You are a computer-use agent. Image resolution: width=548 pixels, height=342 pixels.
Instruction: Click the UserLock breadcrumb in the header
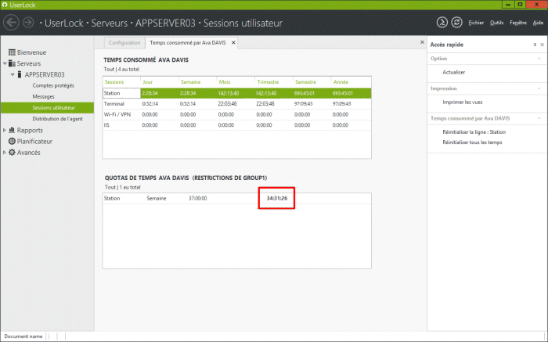[x=64, y=23]
